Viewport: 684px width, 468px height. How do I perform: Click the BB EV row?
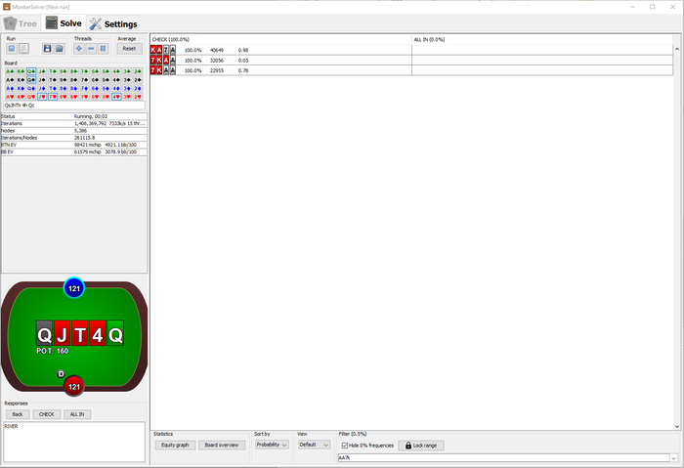click(74, 151)
